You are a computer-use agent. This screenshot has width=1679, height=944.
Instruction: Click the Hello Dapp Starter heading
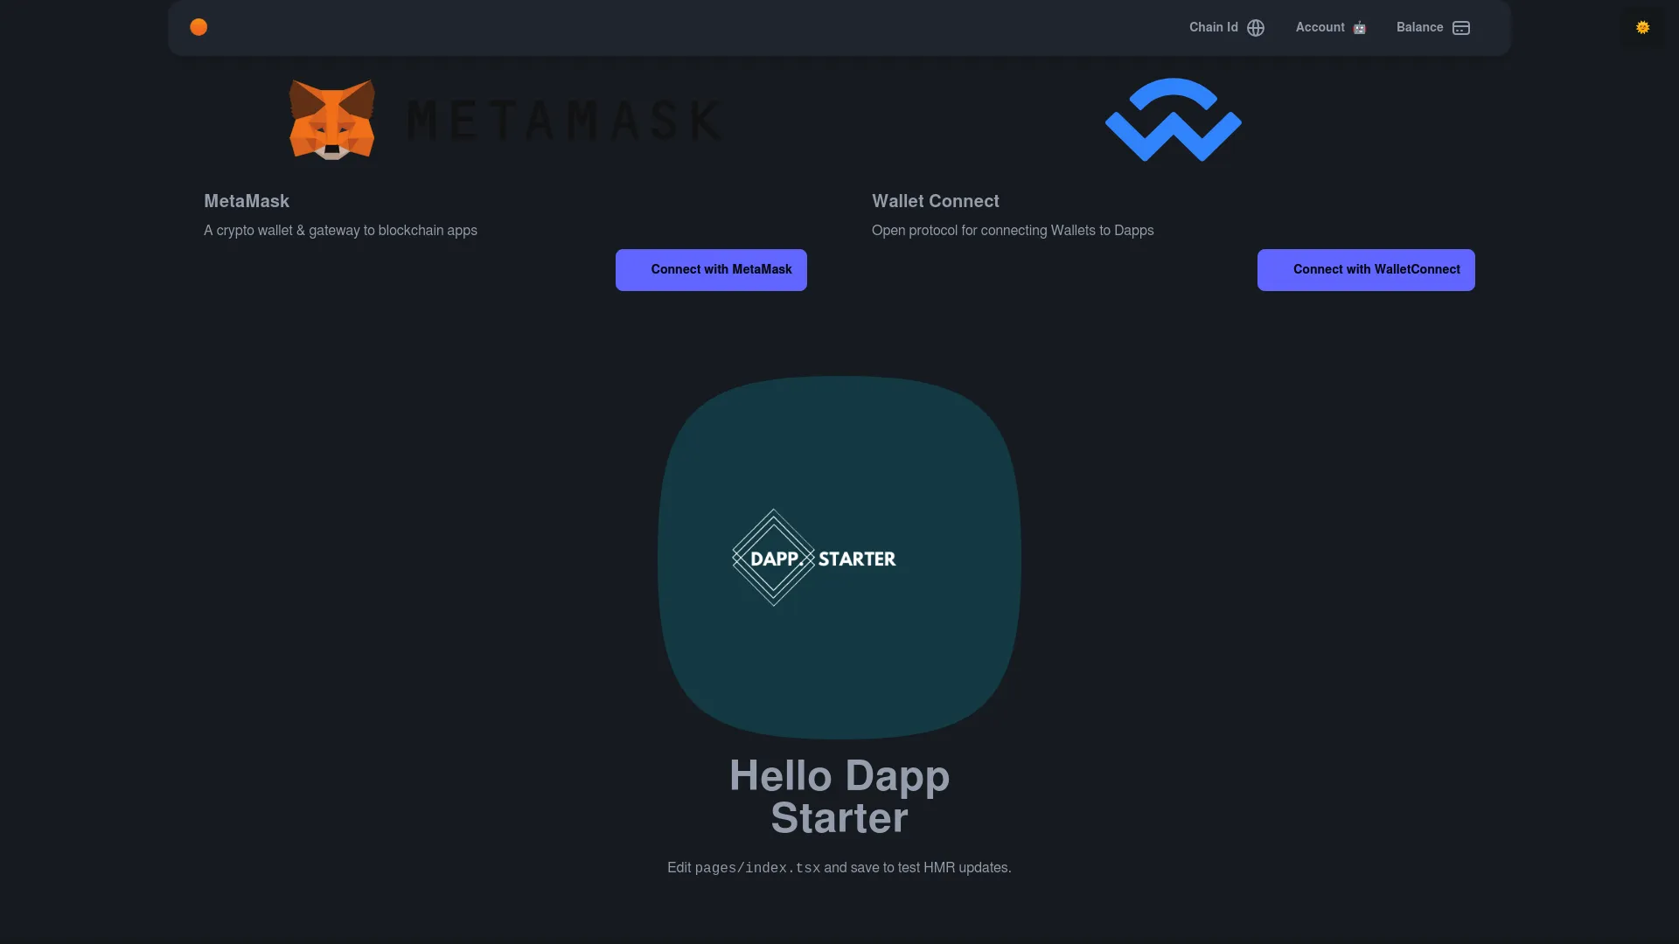(839, 796)
